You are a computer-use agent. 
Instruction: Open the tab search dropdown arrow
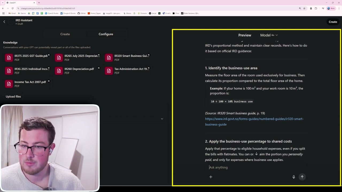(x=3, y=3)
